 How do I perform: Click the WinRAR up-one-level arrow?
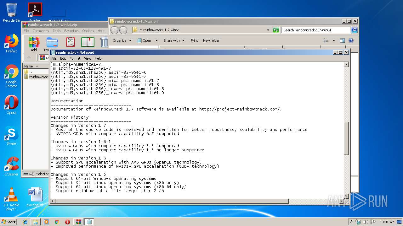[x=29, y=58]
